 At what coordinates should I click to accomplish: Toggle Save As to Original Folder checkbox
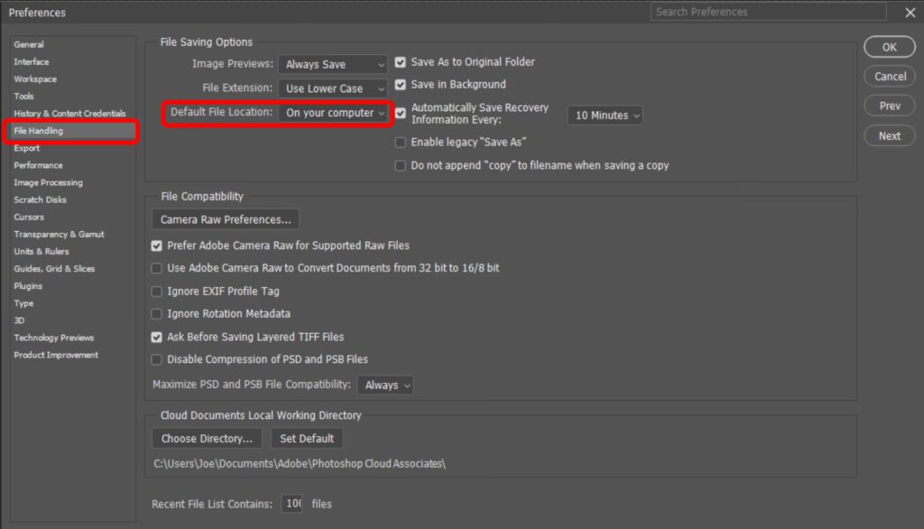click(401, 63)
